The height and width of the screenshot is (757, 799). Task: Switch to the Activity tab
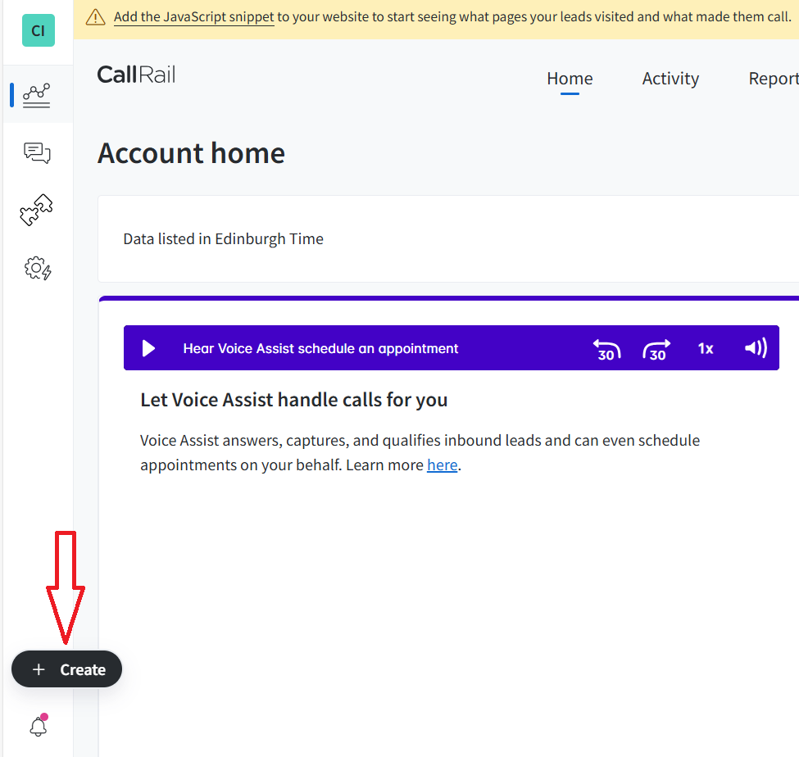[670, 79]
